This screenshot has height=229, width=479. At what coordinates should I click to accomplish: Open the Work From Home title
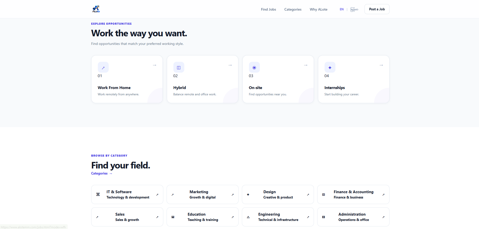click(x=114, y=88)
